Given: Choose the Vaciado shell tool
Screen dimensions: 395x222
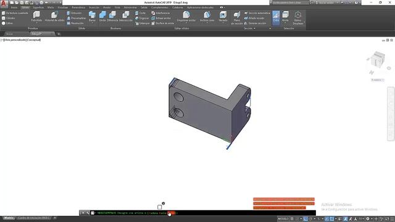Looking at the screenshot, I should [x=223, y=17].
